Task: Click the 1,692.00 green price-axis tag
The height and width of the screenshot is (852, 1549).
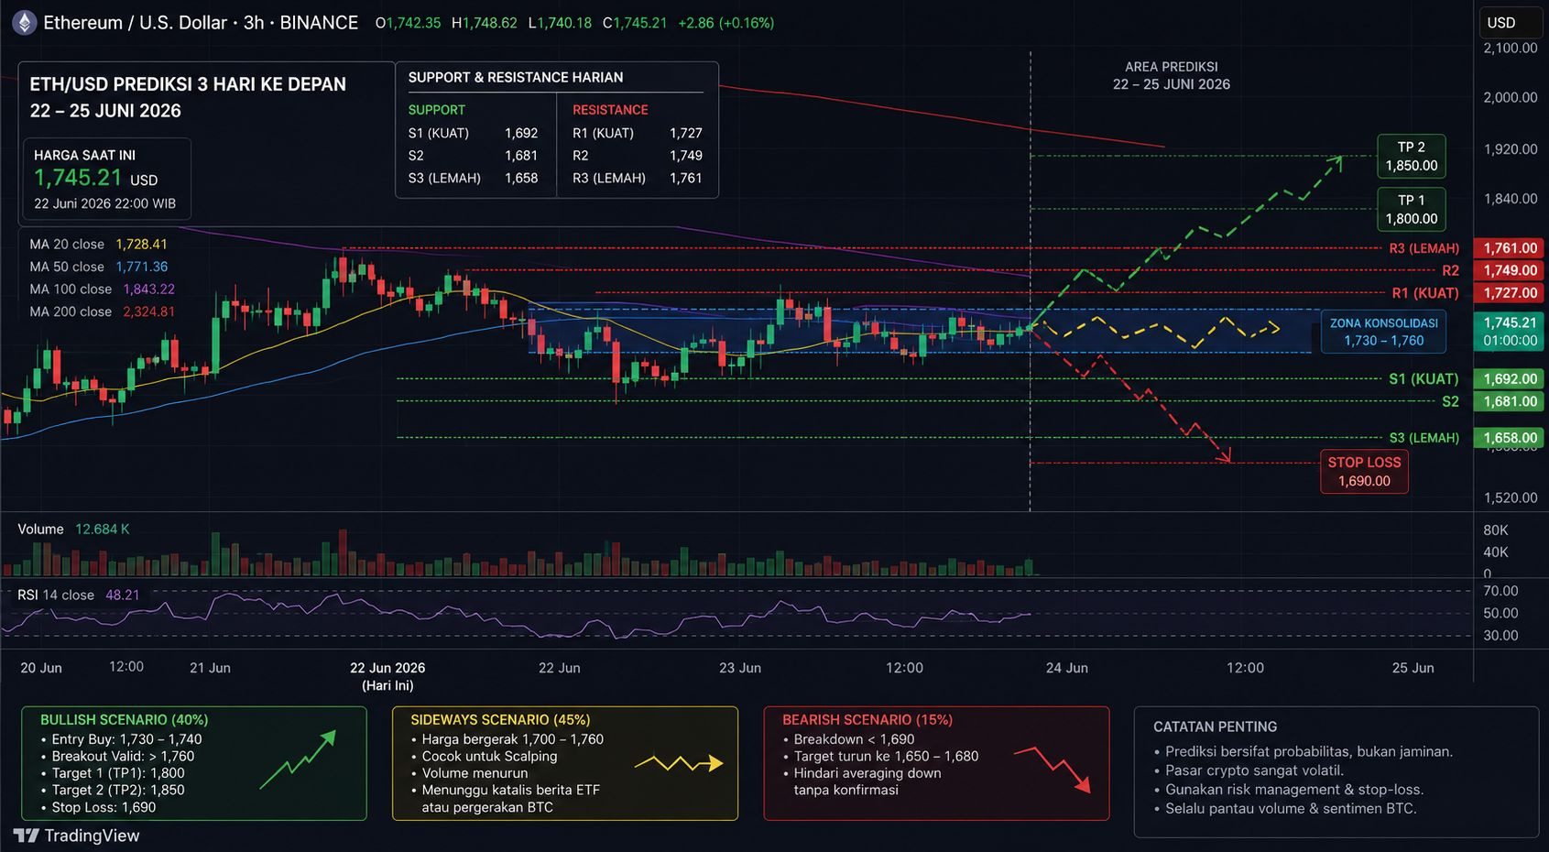Action: [1510, 378]
